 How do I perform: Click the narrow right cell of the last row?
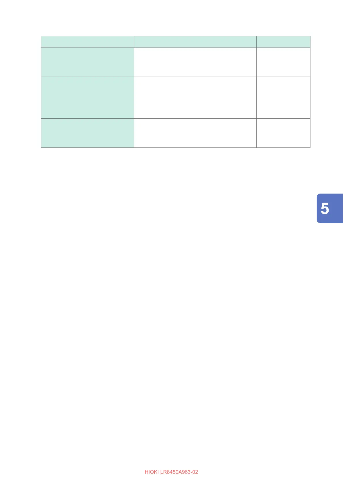click(283, 133)
